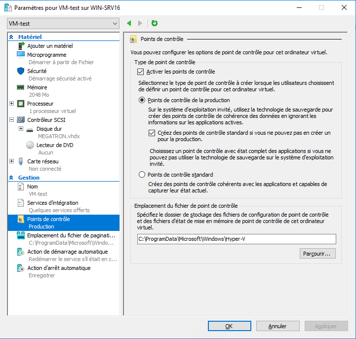Close the settings window
356x339 pixels.
coord(344,7)
